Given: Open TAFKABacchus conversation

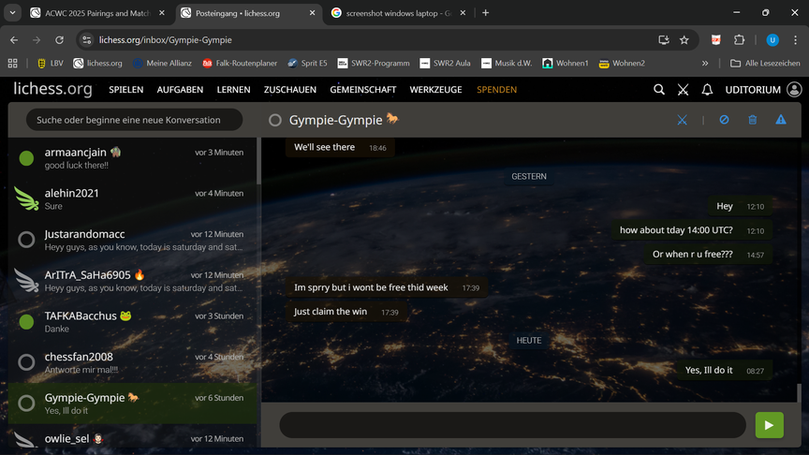Looking at the screenshot, I should [x=132, y=321].
